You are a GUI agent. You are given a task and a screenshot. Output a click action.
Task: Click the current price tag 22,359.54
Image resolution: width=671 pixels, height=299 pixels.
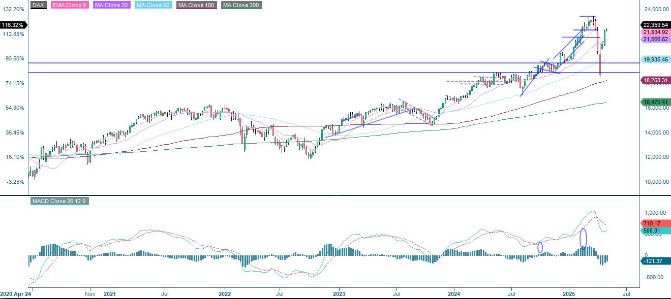pos(655,23)
